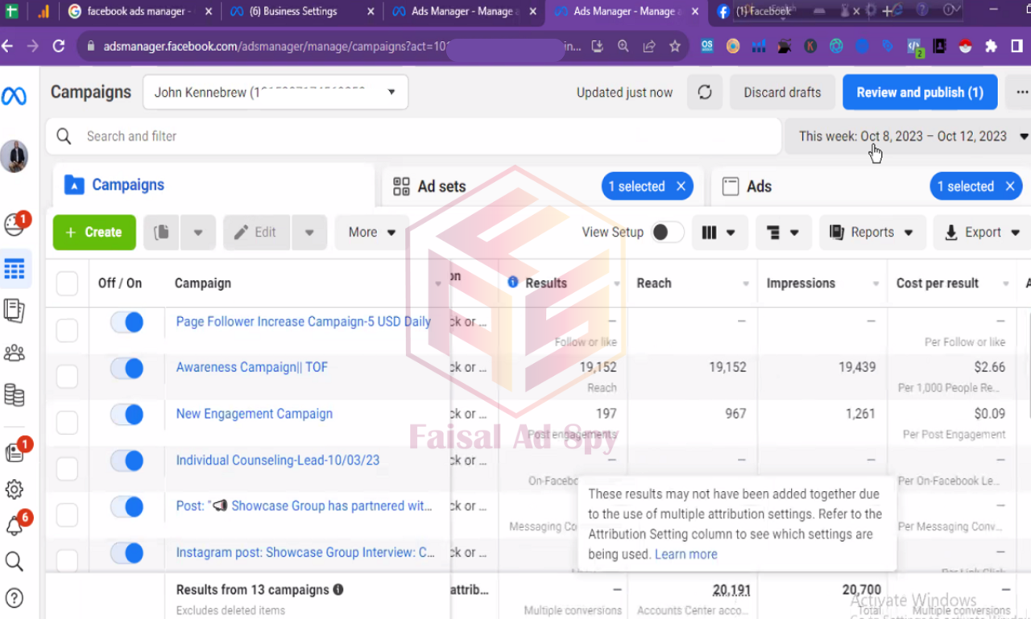Click the Results column info icon
The width and height of the screenshot is (1031, 619).
click(x=513, y=283)
